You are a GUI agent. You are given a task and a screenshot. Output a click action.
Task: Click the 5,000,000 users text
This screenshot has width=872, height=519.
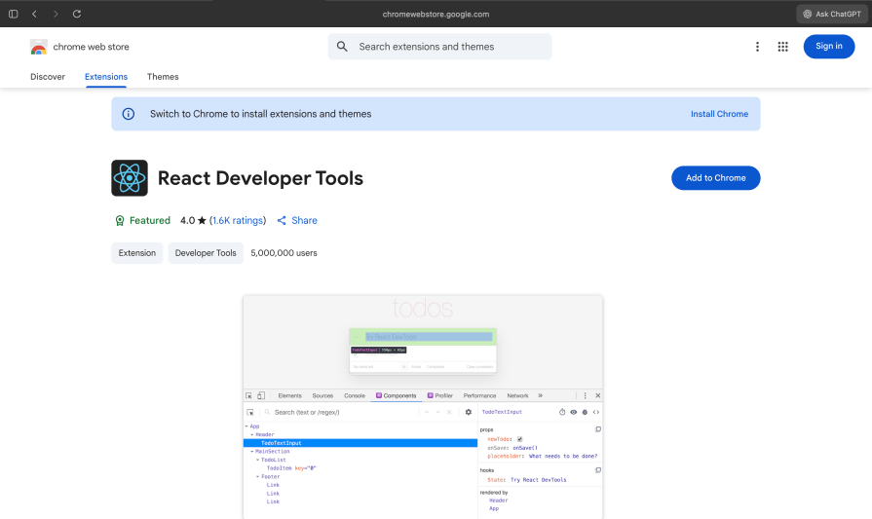point(284,253)
